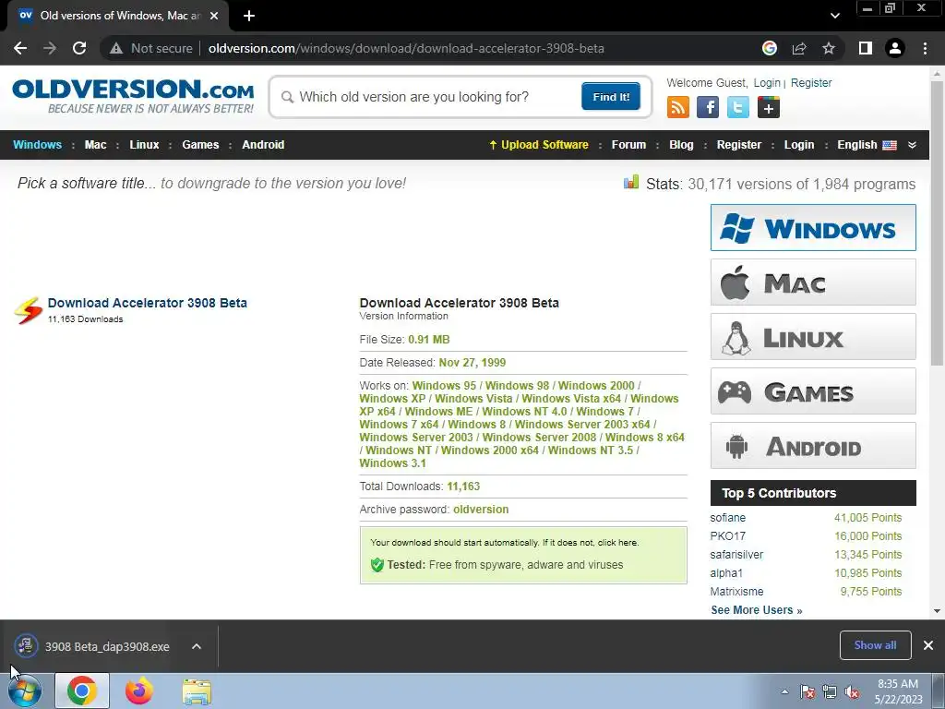
Task: Open browser side panel icon
Action: [866, 48]
